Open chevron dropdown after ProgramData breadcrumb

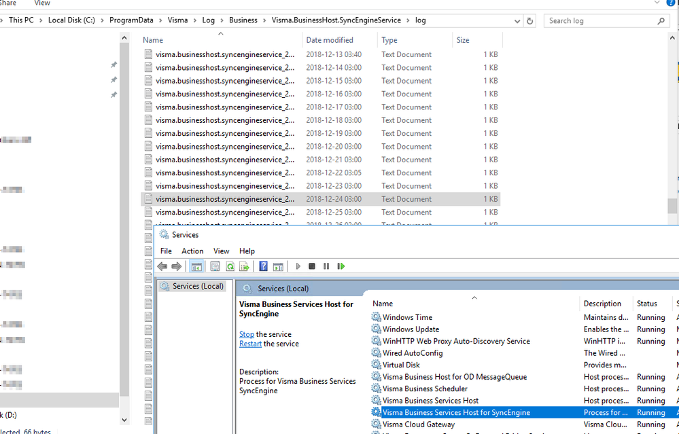(x=160, y=20)
